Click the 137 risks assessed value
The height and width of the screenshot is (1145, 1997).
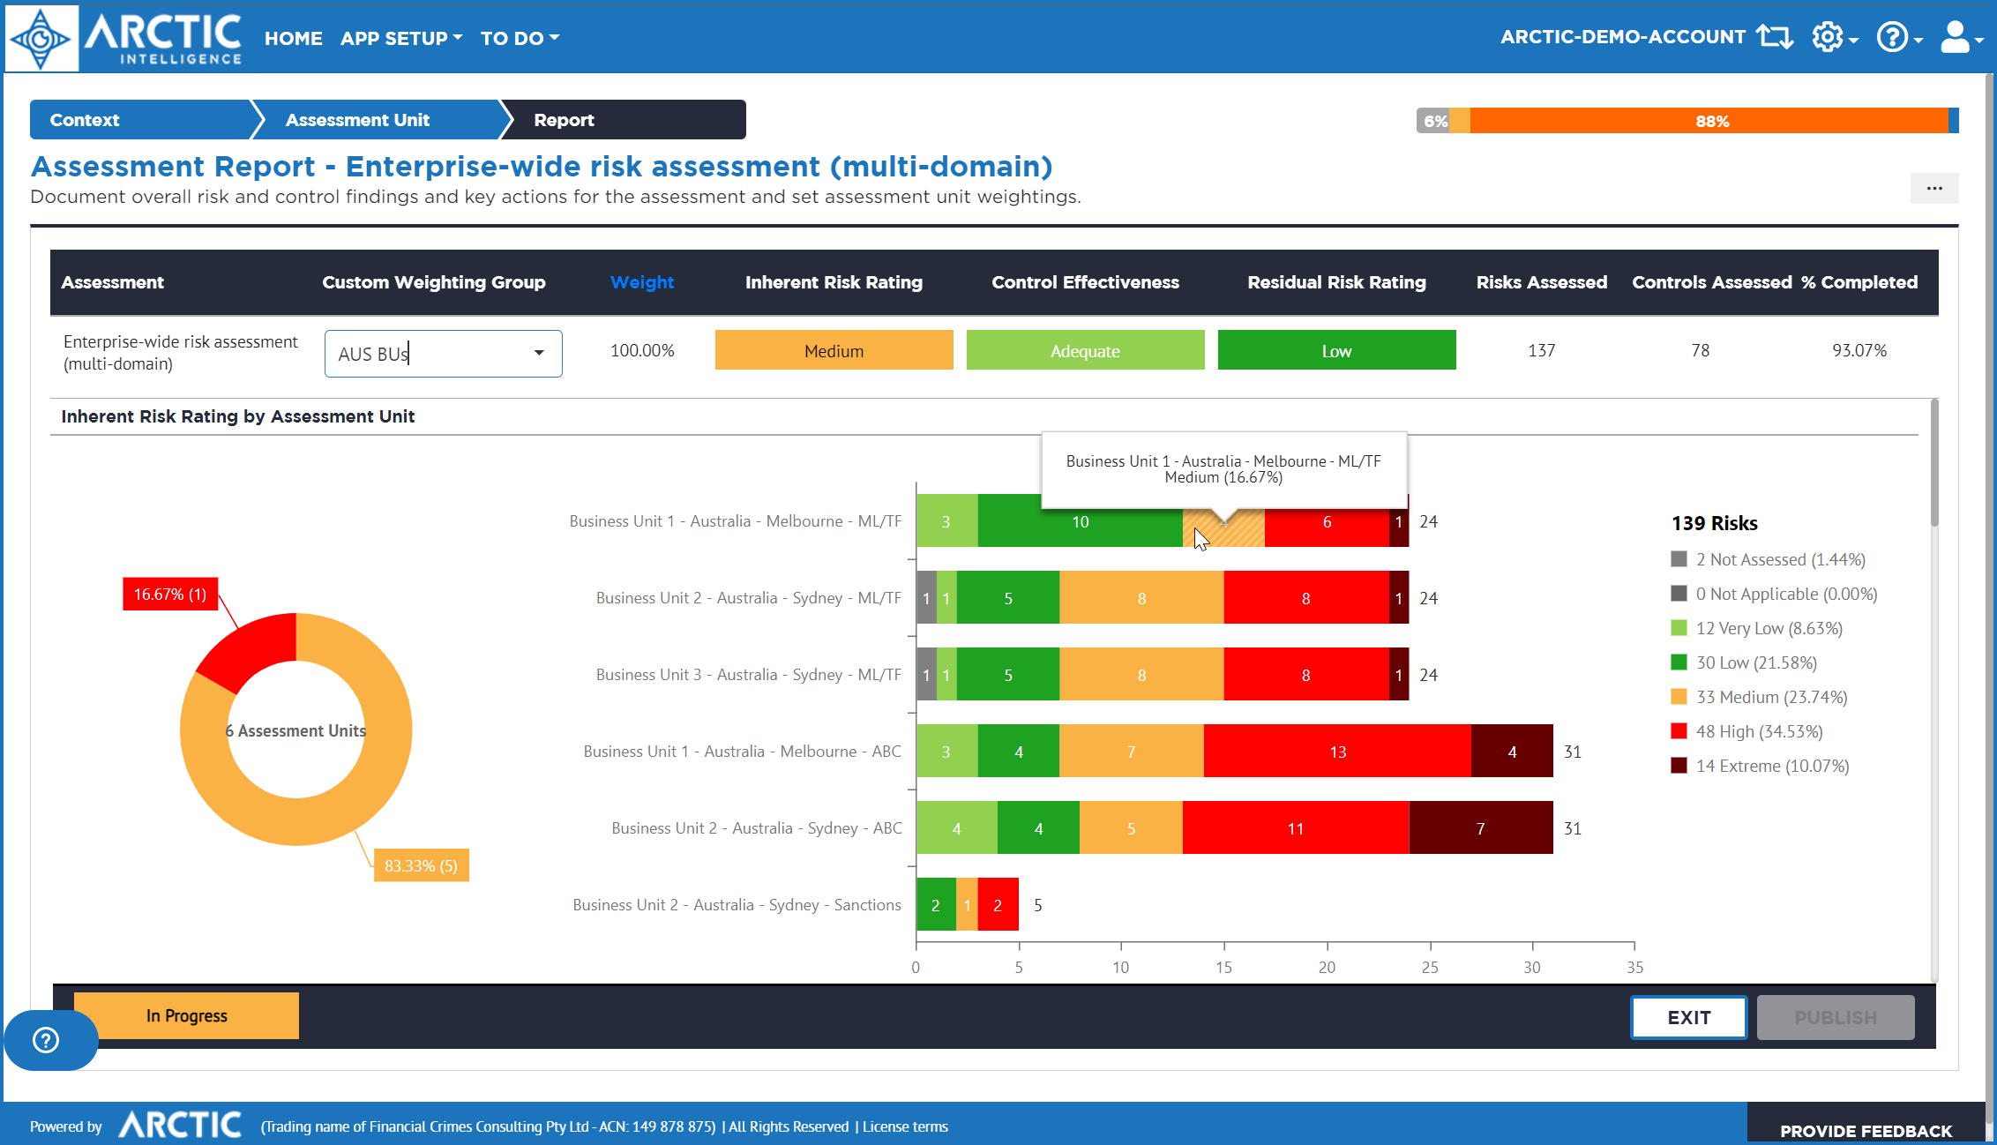tap(1542, 350)
